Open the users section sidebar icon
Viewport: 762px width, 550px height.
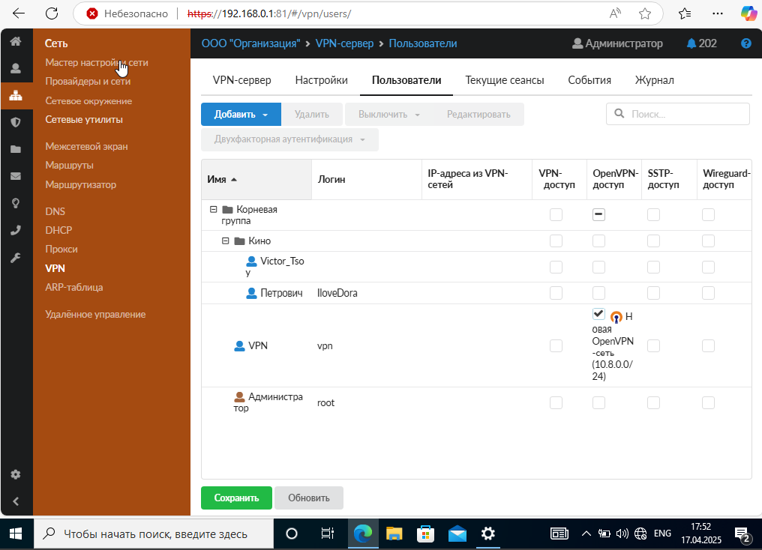16,68
